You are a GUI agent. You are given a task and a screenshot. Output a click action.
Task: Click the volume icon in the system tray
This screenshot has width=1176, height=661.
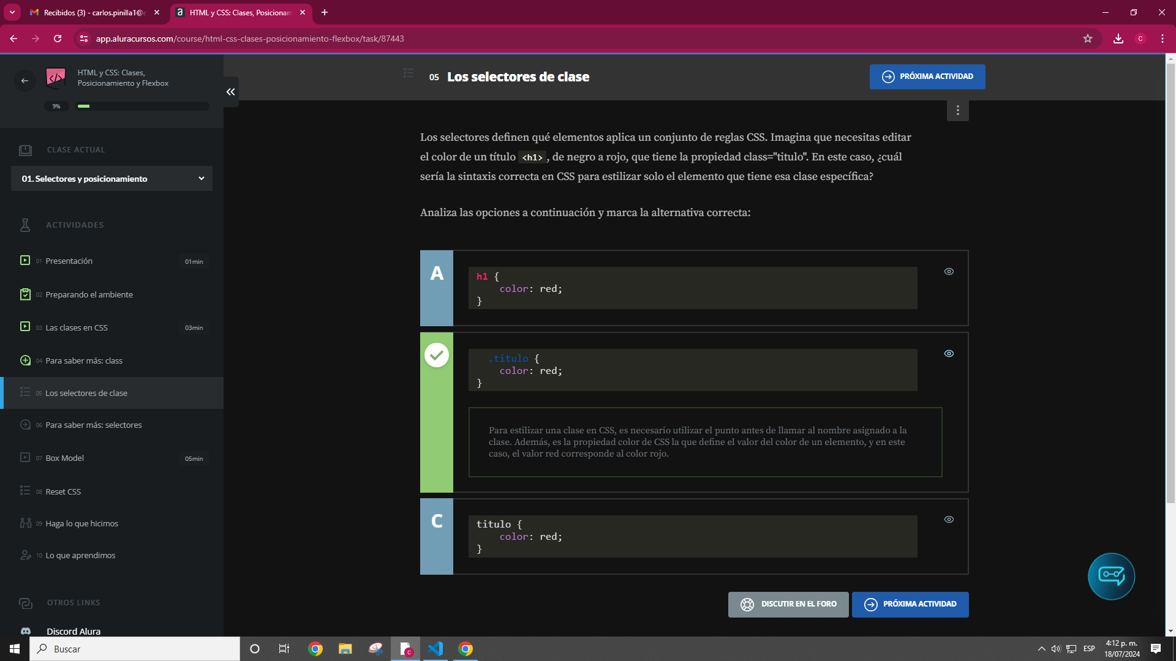[1056, 649]
